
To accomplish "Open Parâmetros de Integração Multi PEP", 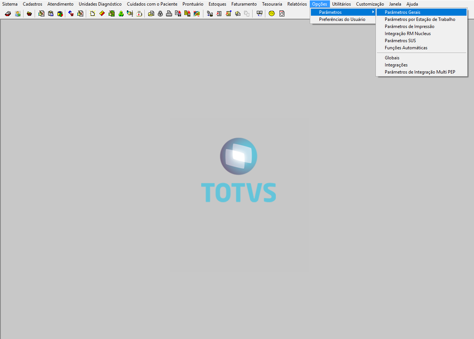I will (x=422, y=72).
